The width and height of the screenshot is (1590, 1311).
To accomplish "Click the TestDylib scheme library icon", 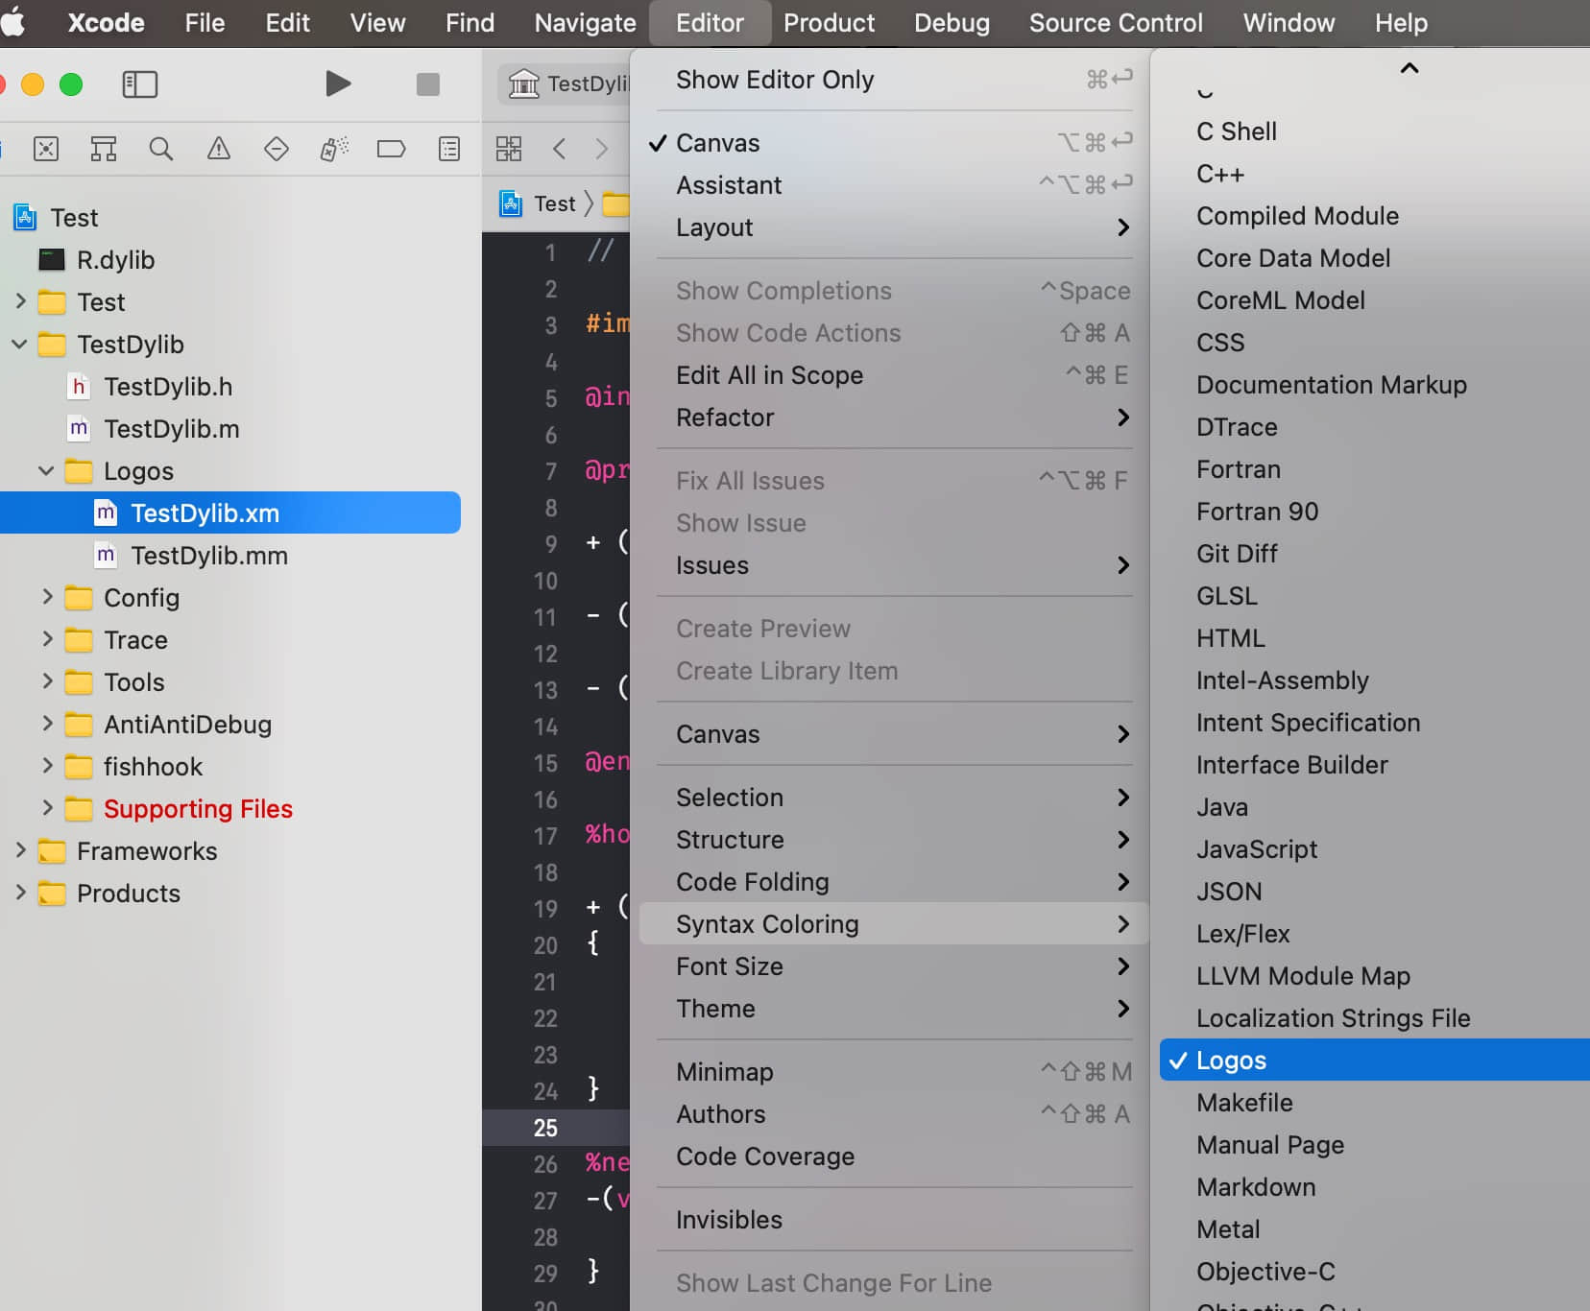I will [x=523, y=84].
